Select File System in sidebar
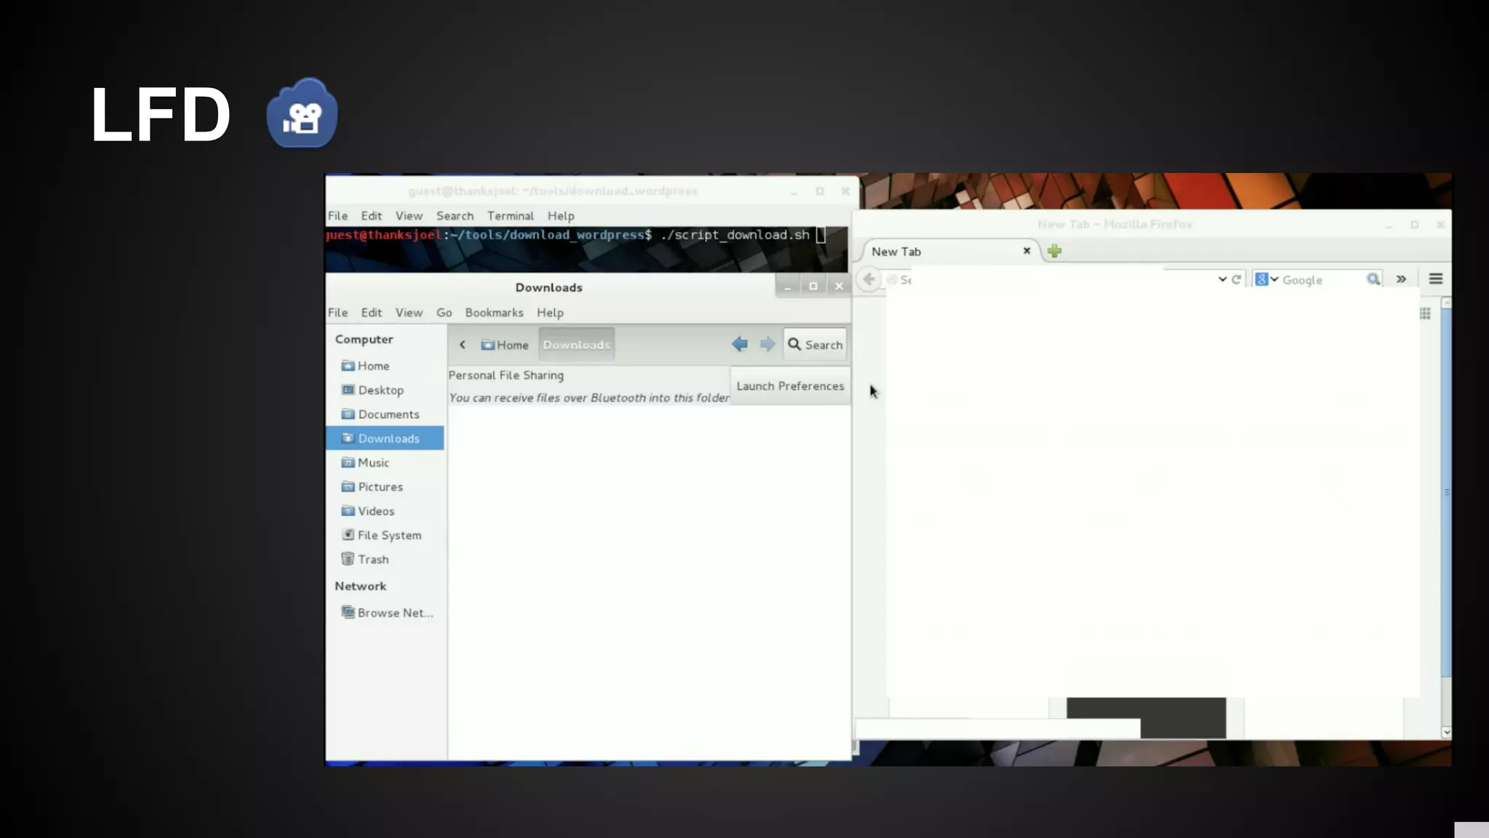 click(x=388, y=535)
